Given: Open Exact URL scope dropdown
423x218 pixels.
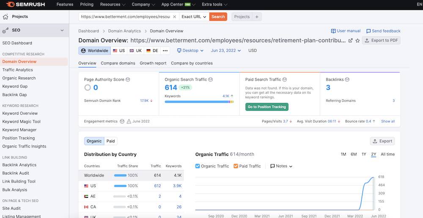Looking at the screenshot, I should 194,17.
